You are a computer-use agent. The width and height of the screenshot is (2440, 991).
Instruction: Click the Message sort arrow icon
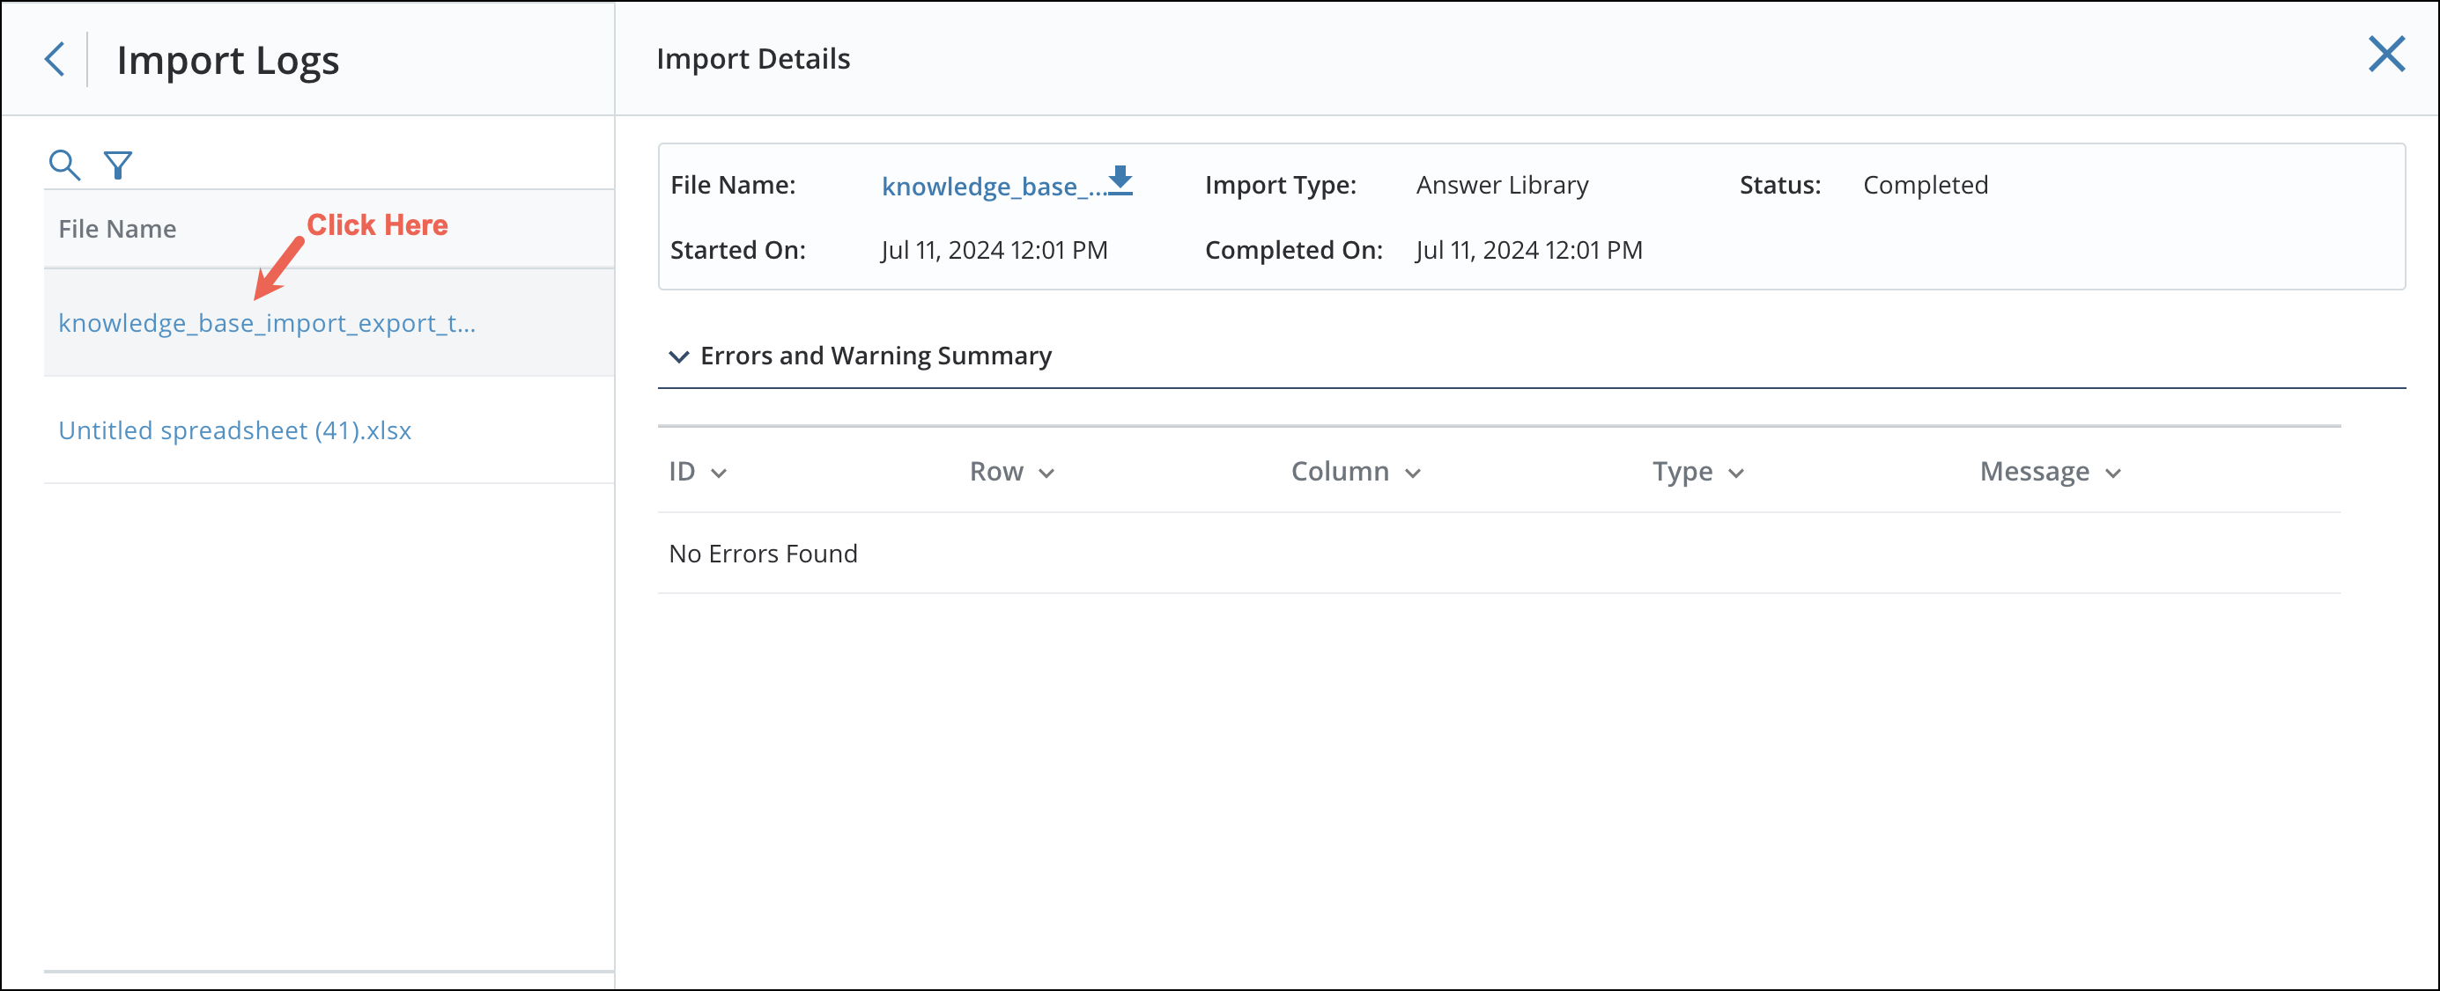[x=2111, y=472]
